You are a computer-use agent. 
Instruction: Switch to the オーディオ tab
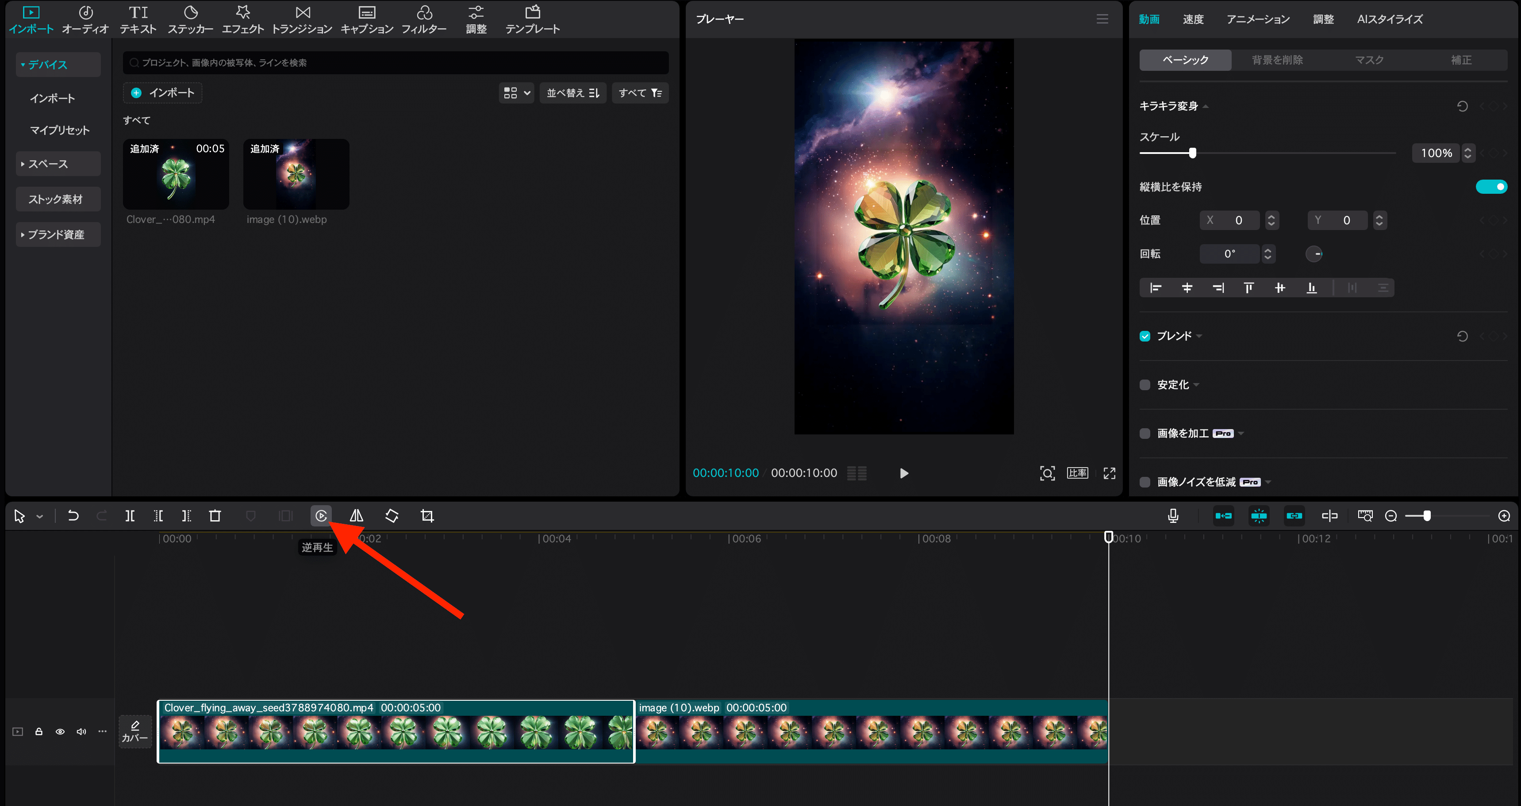(x=86, y=19)
